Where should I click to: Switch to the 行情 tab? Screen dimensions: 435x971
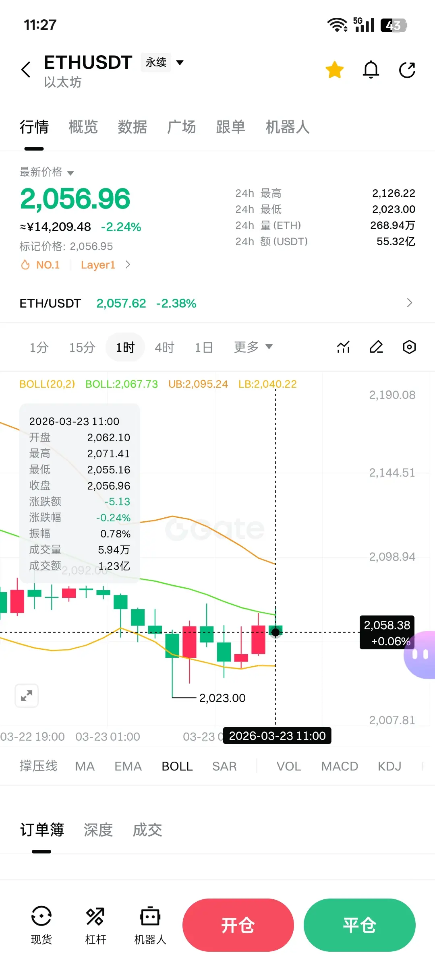[x=34, y=127]
